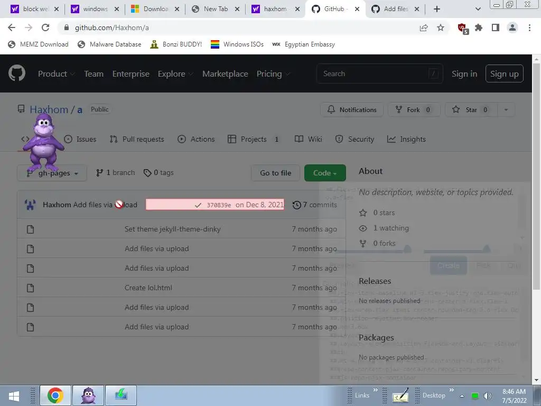Click the file icon beside Create lol.html
Viewport: 541px width, 406px height.
click(x=30, y=288)
